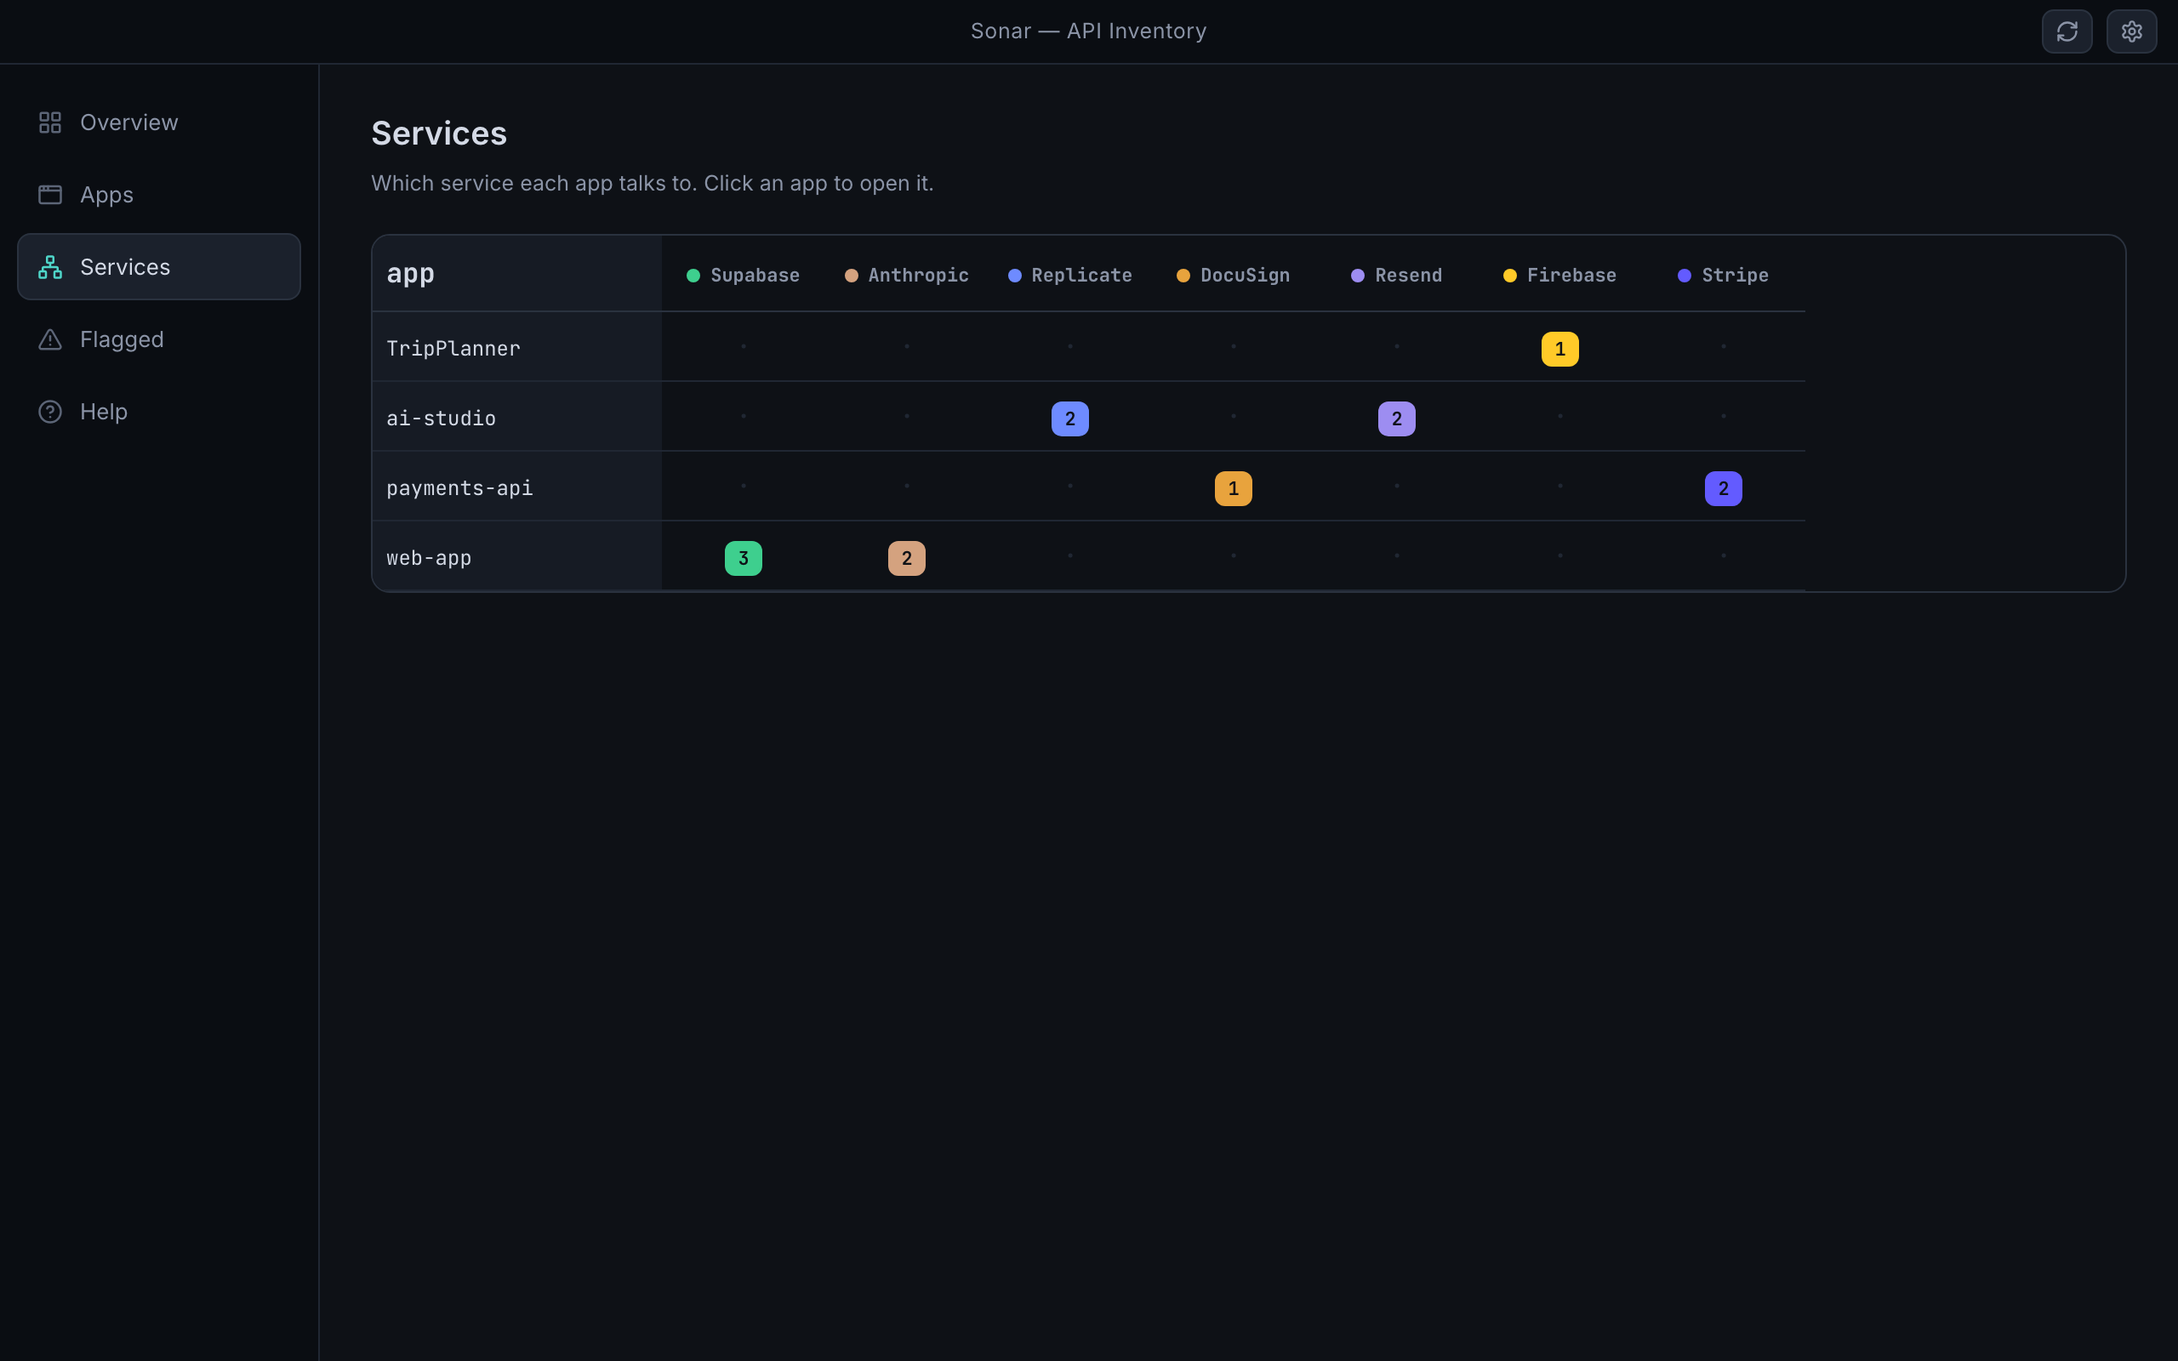The height and width of the screenshot is (1361, 2178).
Task: Click the Stripe column header
Action: (x=1724, y=275)
